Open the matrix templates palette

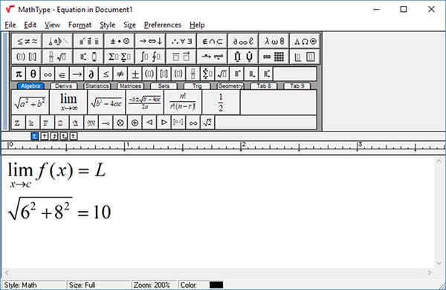coord(274,57)
